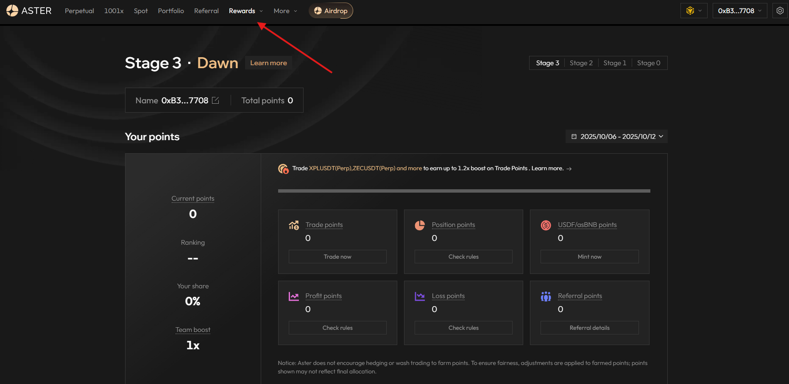Click the Loss points chart icon

coord(420,296)
